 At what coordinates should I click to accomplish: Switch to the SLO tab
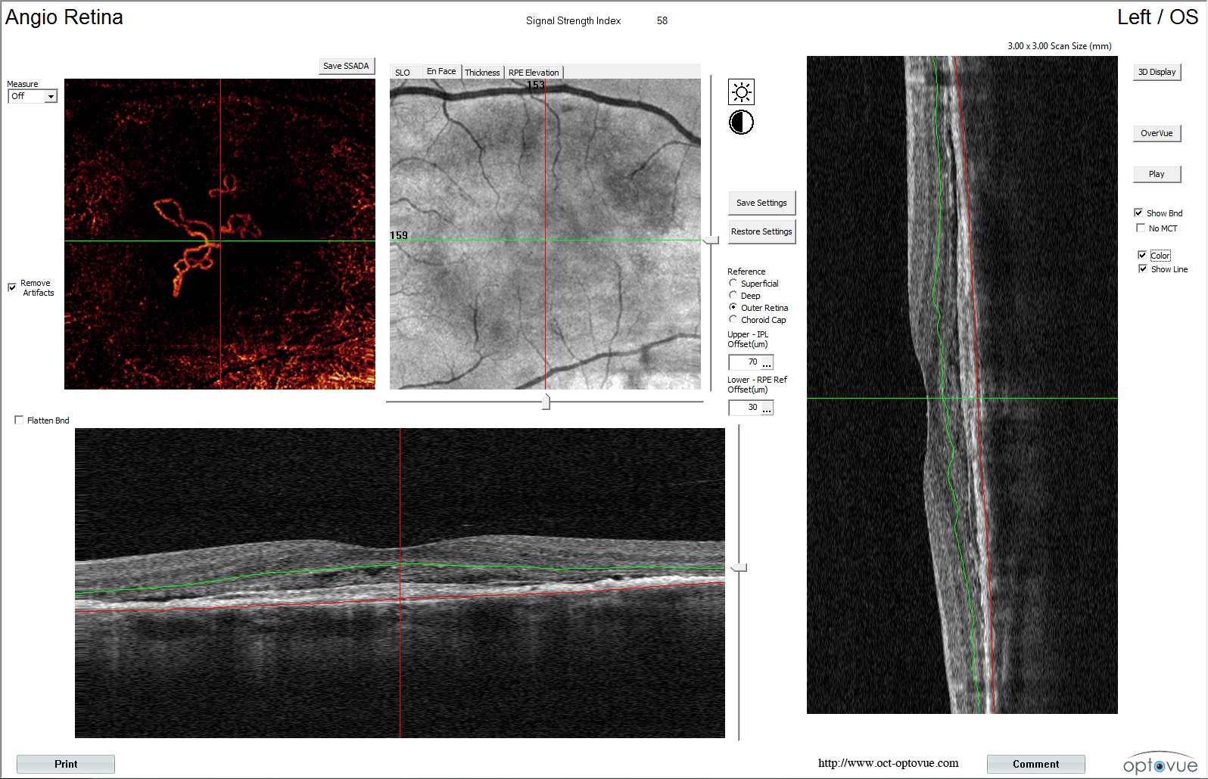(403, 73)
